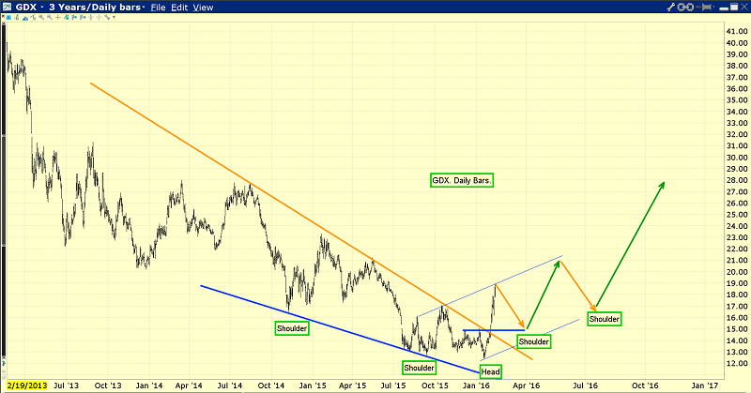Click the Oct '14 date axis label
The image size is (751, 393).
click(x=271, y=385)
